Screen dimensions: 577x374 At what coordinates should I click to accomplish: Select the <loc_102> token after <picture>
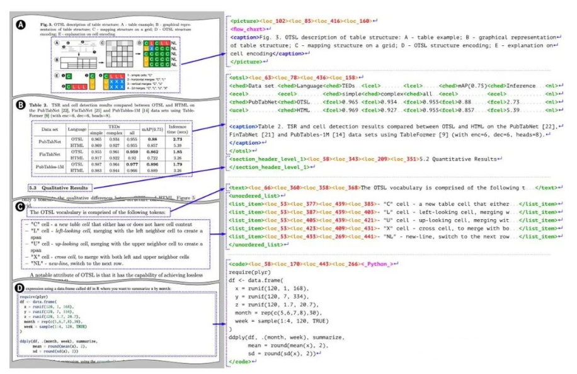[x=274, y=21]
